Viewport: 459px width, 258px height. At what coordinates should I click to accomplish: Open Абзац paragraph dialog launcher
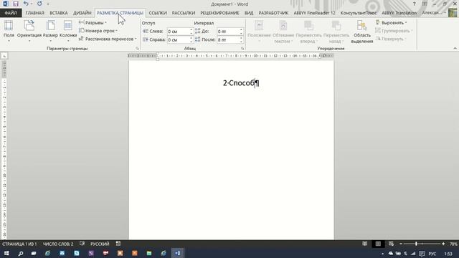pos(242,48)
